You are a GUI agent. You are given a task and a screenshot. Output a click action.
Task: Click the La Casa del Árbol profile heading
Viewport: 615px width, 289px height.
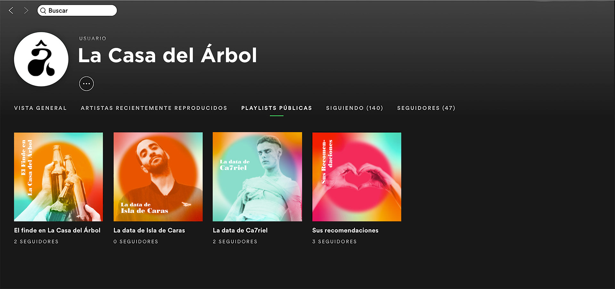(x=168, y=55)
